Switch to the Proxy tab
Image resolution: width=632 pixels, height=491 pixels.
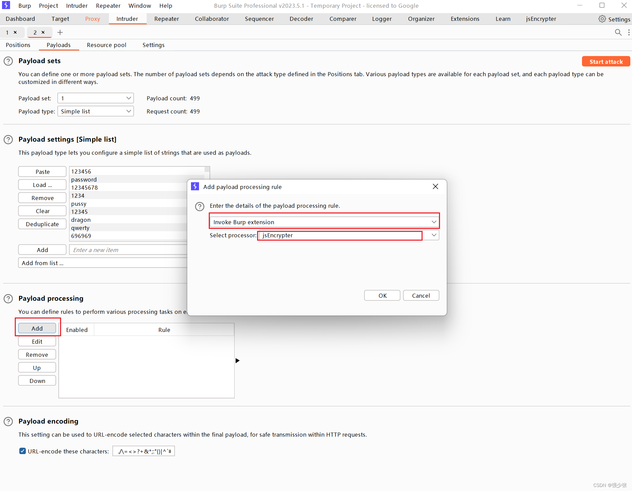[x=93, y=19]
